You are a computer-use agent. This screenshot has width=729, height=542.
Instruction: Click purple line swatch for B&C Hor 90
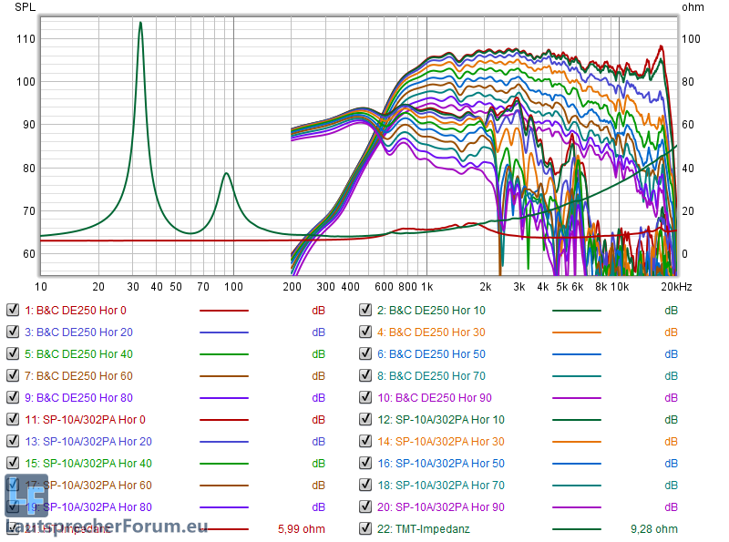[577, 398]
